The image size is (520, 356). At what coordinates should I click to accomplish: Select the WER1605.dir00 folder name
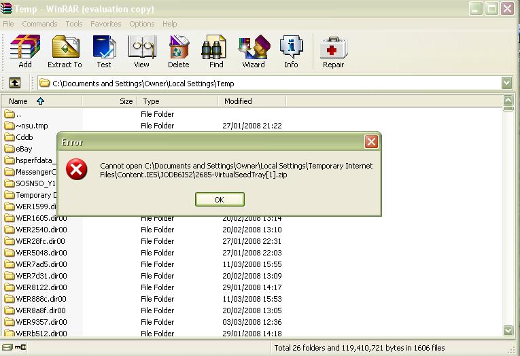(x=41, y=218)
